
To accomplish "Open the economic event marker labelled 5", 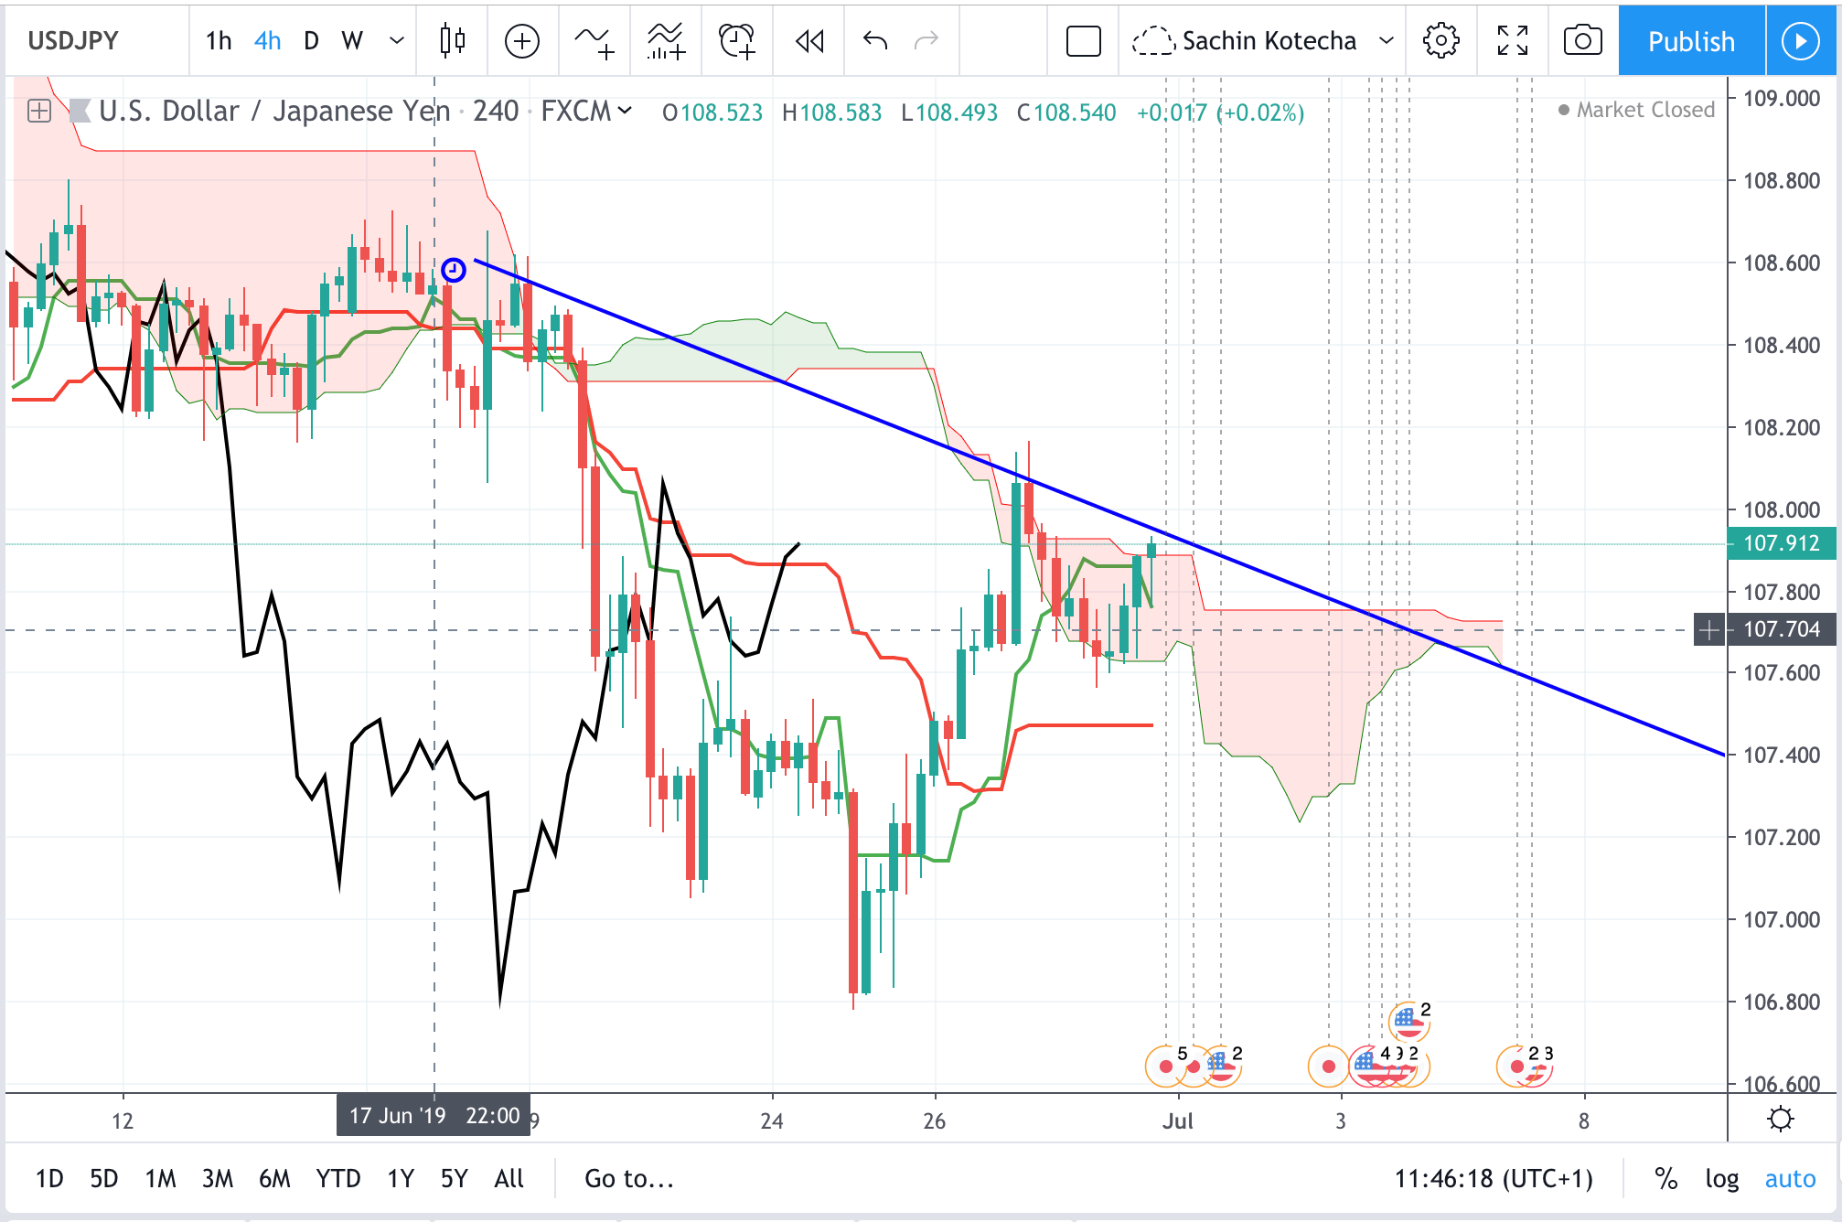I will coord(1166,1066).
